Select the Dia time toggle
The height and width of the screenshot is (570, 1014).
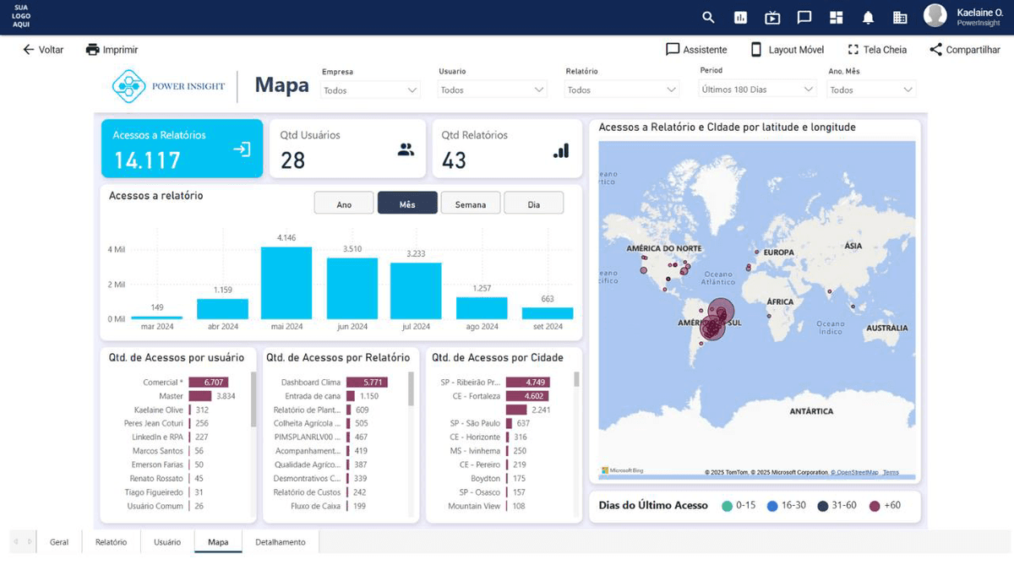(x=533, y=204)
